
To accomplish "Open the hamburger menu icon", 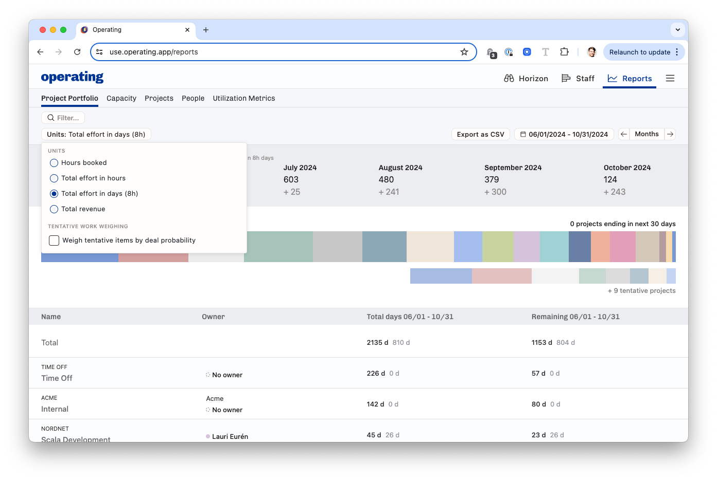I will [670, 78].
